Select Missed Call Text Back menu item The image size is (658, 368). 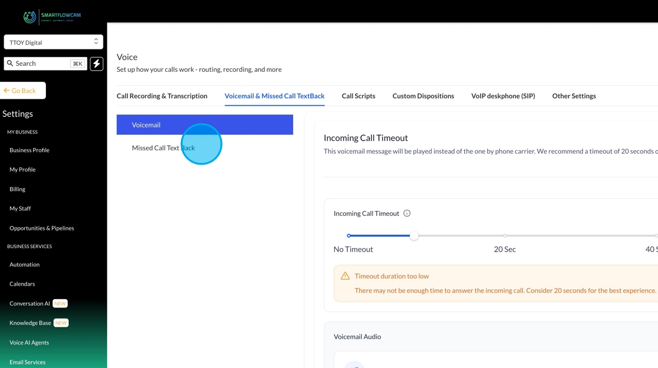tap(163, 148)
